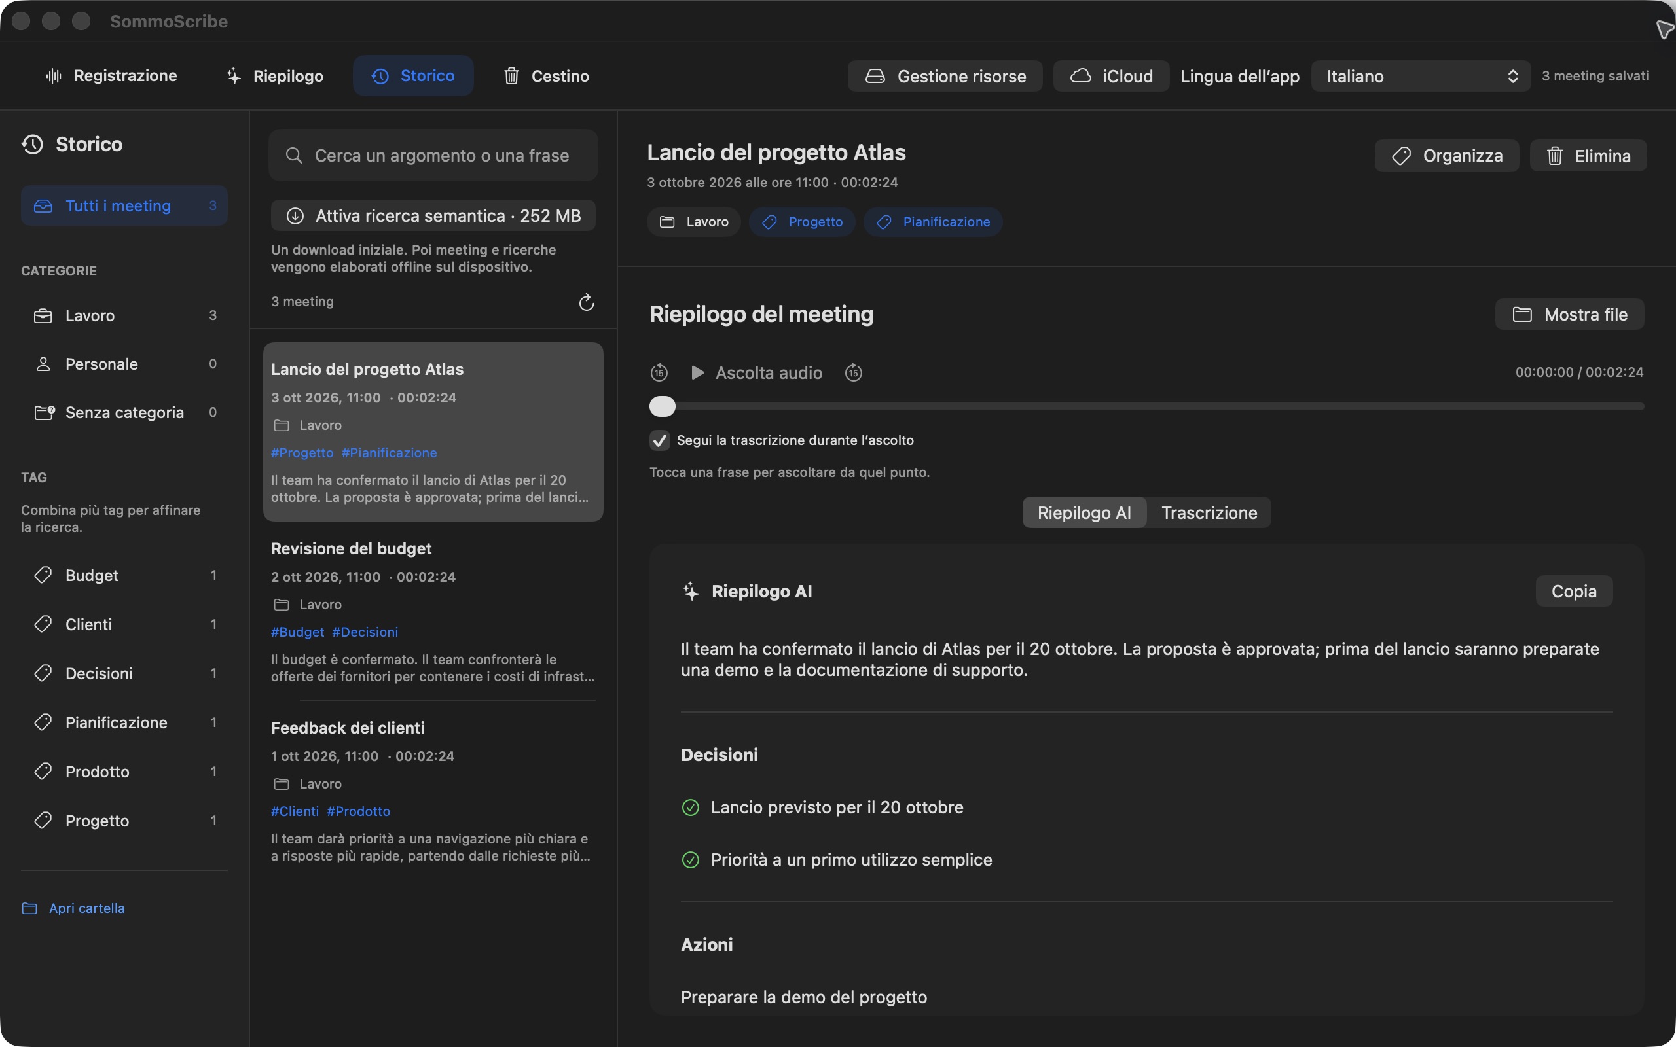Open Feedback dei clienti meeting
This screenshot has height=1047, width=1676.
pyautogui.click(x=433, y=790)
